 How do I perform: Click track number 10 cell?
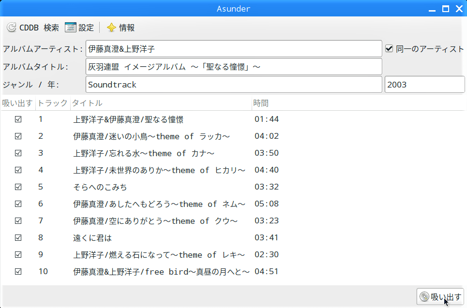[x=43, y=271]
